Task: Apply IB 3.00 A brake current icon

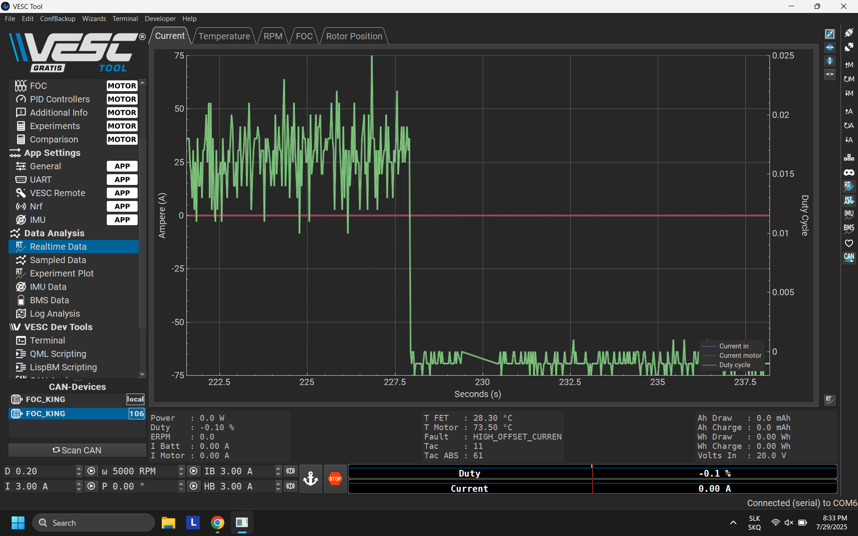Action: (290, 471)
